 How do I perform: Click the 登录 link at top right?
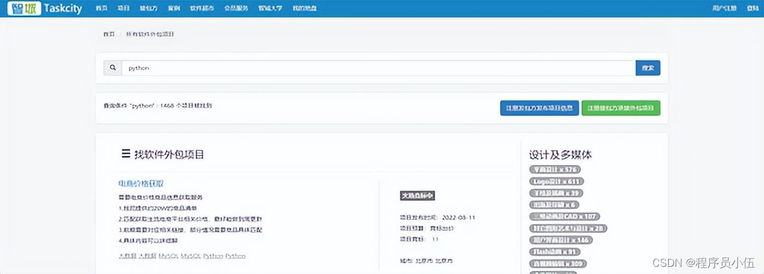pos(753,8)
